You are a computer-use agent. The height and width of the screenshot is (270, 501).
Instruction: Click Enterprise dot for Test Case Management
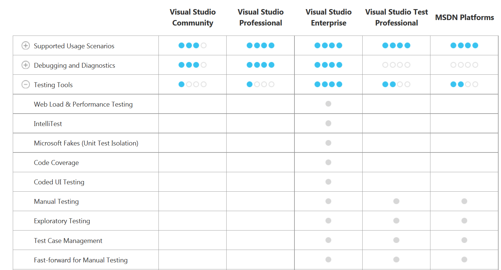point(328,240)
